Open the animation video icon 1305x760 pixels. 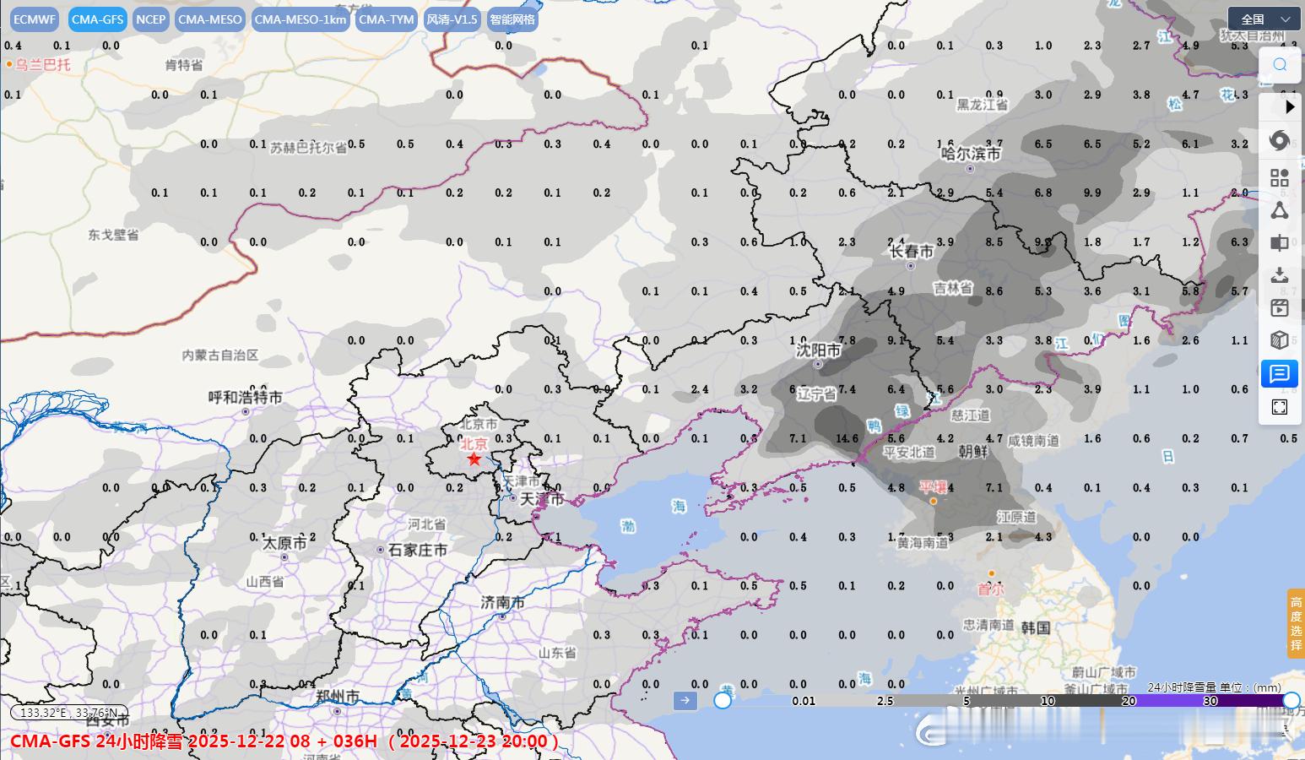pos(1280,308)
